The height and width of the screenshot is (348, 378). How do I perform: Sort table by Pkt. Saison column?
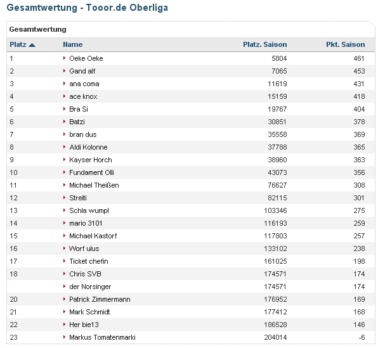click(346, 44)
